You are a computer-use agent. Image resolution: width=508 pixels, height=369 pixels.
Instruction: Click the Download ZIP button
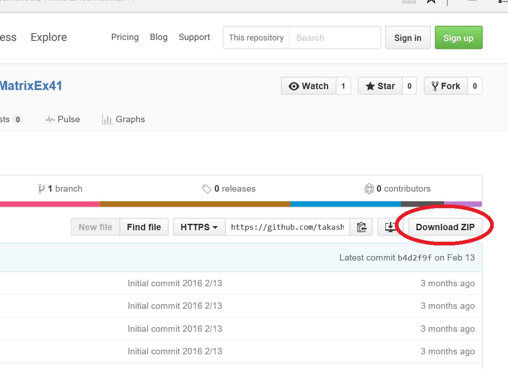coord(445,227)
